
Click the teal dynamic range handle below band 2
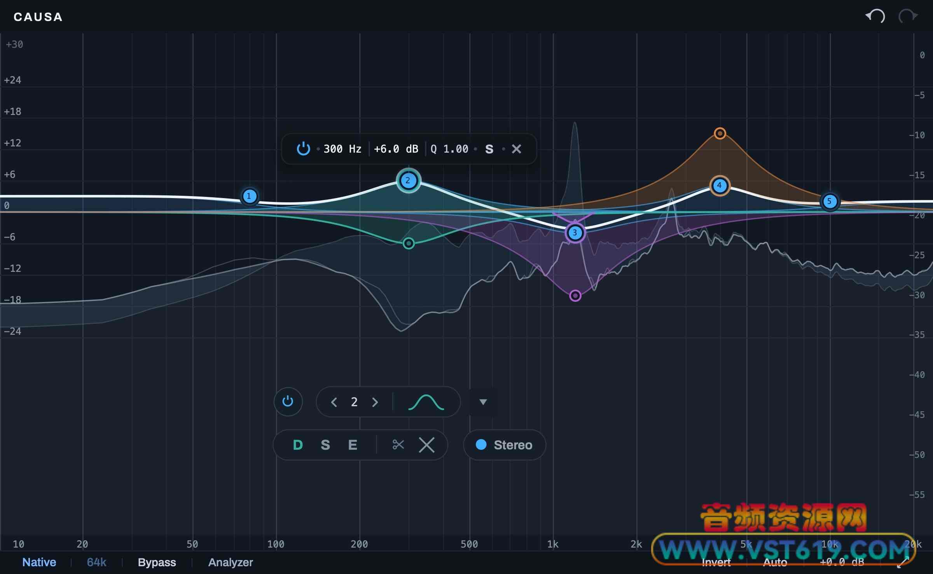(x=409, y=244)
